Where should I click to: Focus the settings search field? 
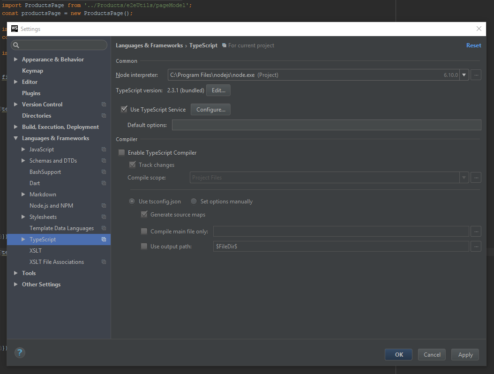coord(59,45)
